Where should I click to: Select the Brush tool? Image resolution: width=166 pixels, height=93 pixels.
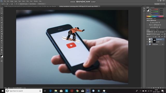click(x=2, y=25)
